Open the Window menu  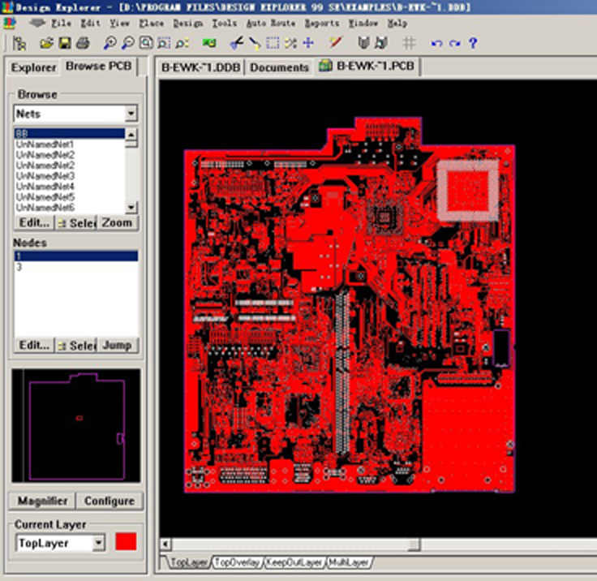pos(363,24)
